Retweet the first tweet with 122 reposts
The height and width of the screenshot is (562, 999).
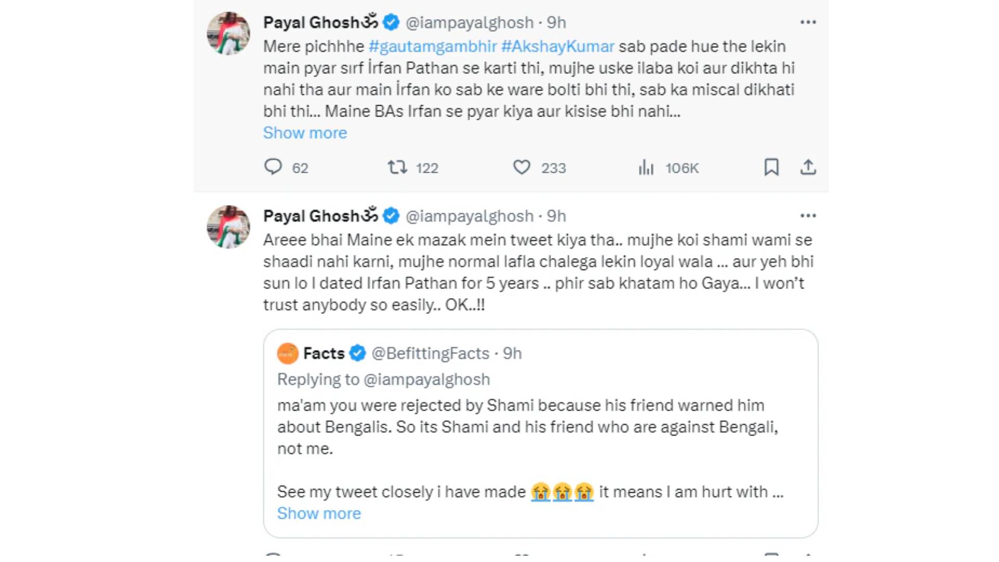click(x=398, y=167)
